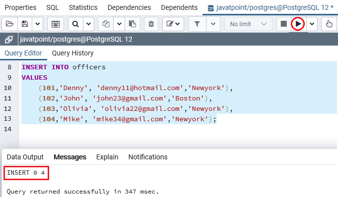This screenshot has width=338, height=198.
Task: Click the Paste clipboard icon
Action: 132,24
